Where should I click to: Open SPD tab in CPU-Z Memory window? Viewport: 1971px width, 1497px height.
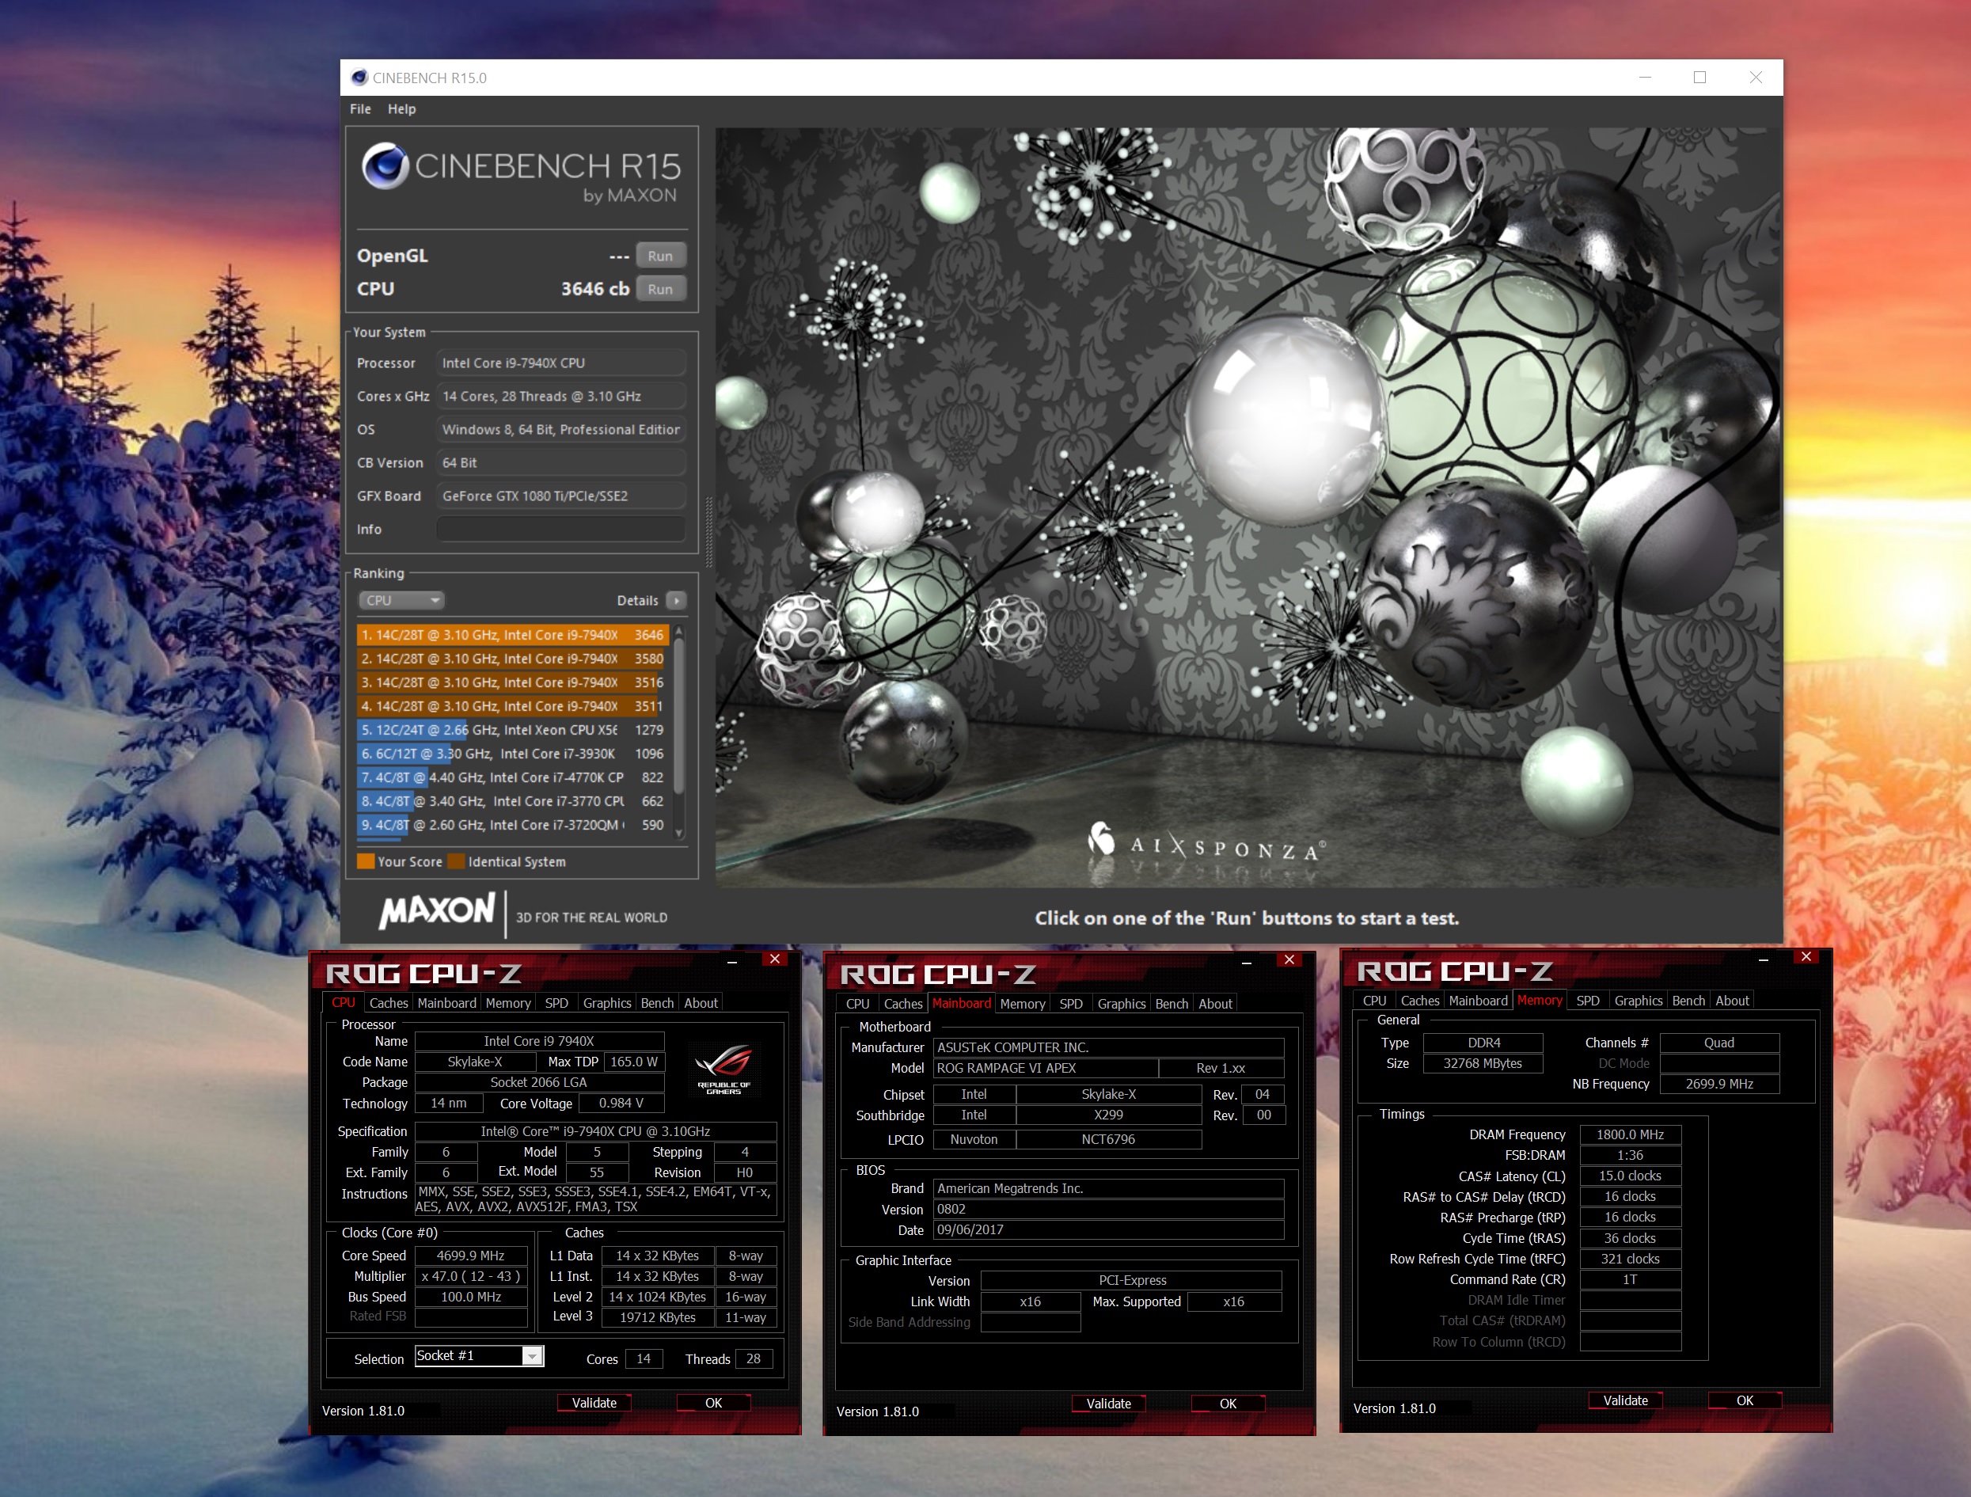click(x=1587, y=1001)
